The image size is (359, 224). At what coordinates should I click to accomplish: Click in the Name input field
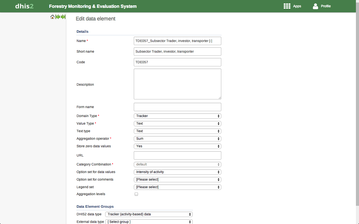coord(177,41)
